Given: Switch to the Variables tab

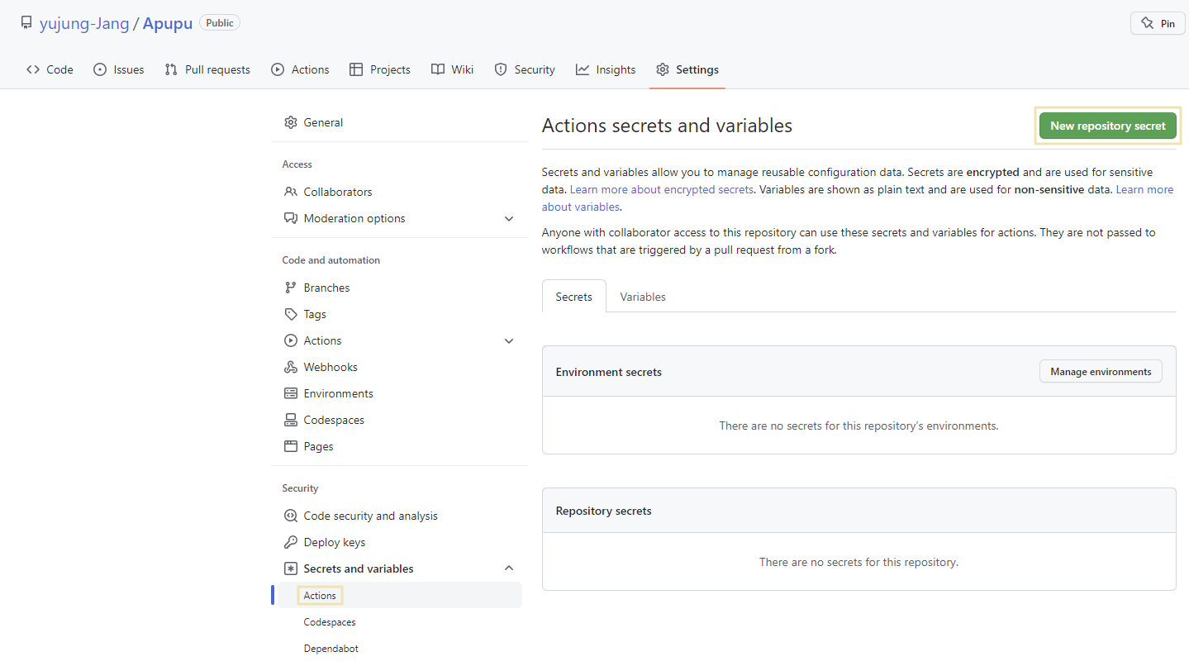Looking at the screenshot, I should (643, 297).
